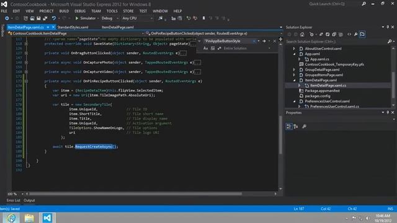
Task: Pin the ItemDetailPage.xaml.cs tab
Action: [48, 27]
